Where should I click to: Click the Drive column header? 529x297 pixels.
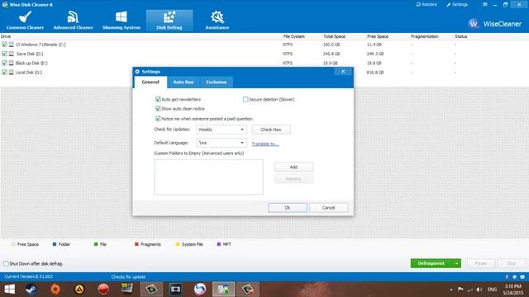pyautogui.click(x=6, y=36)
